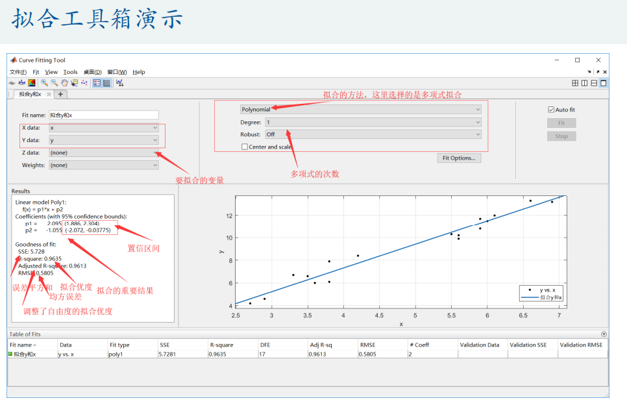Click the Fit Options... button
The width and height of the screenshot is (627, 409).
point(458,158)
